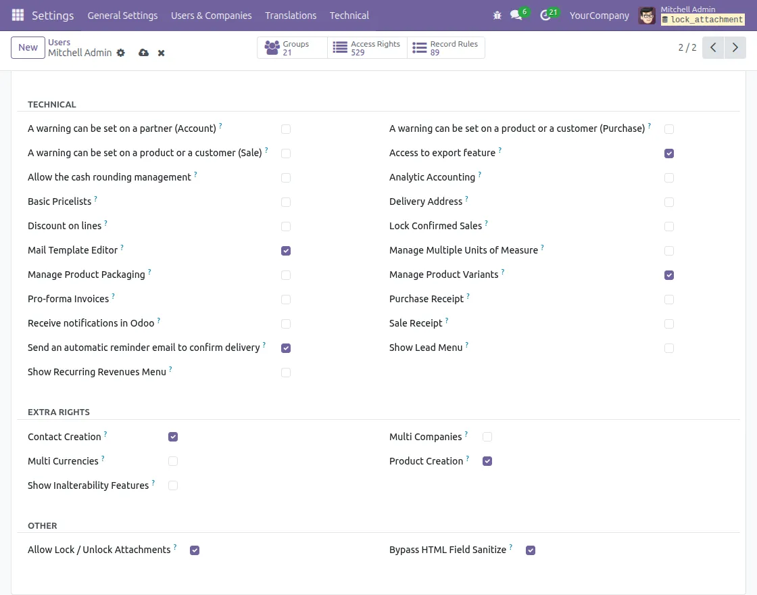This screenshot has width=757, height=595.
Task: Uncheck Allow Lock / Unlock Attachments
Action: (195, 550)
